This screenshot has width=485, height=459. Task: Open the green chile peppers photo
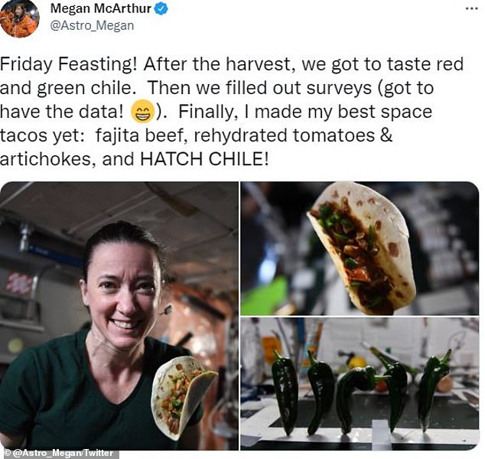pos(360,384)
